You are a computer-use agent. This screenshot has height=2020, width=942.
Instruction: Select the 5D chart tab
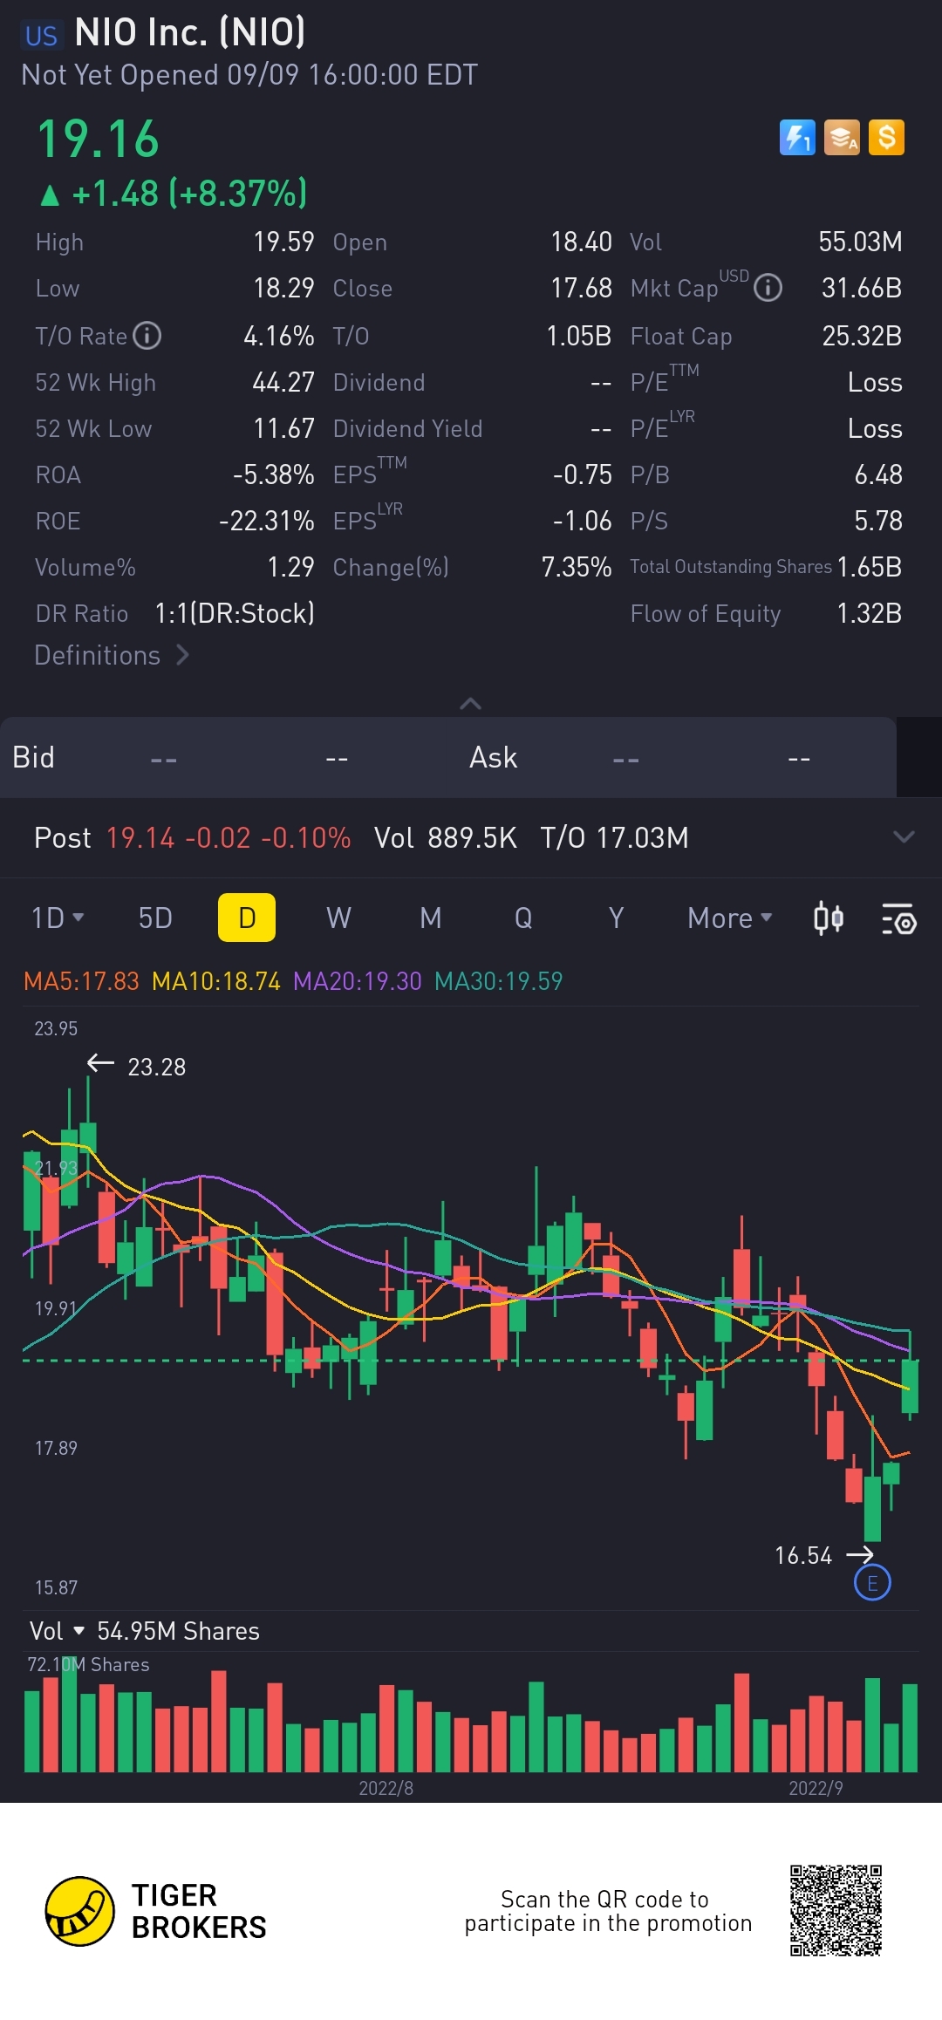coord(155,918)
